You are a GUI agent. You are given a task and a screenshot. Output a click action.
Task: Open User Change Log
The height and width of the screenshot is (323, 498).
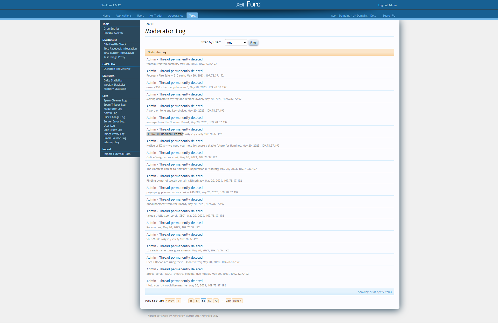coord(114,117)
